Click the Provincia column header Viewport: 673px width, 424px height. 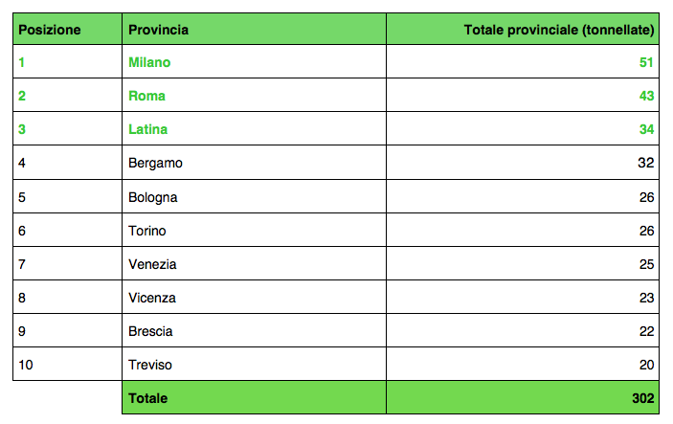[x=254, y=29]
